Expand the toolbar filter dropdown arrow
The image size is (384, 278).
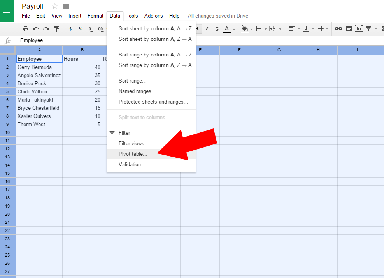[x=376, y=29]
